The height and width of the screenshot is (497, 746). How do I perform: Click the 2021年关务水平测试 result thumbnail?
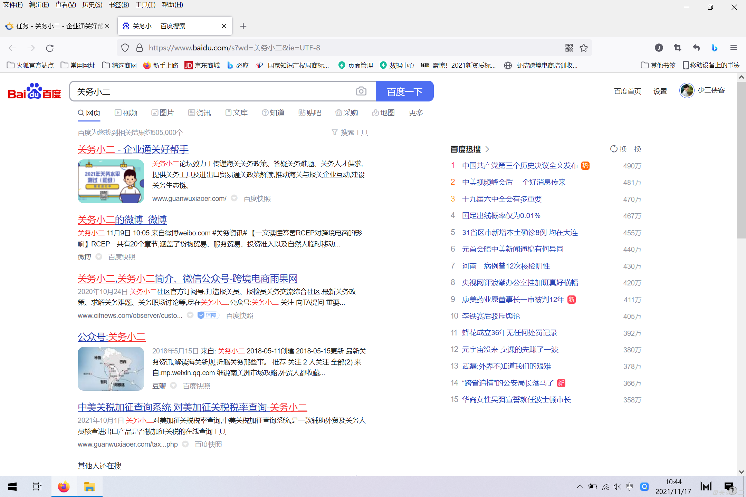coord(111,181)
